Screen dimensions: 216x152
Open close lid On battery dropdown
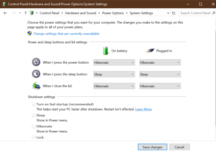tap(114, 86)
